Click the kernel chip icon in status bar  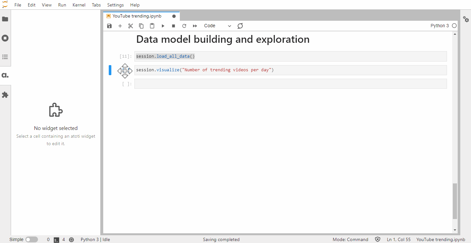click(71, 240)
